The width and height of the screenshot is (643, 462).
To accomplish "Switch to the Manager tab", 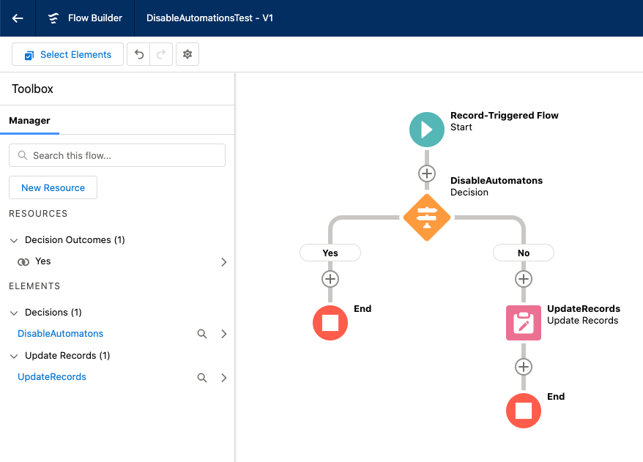I will pos(29,121).
